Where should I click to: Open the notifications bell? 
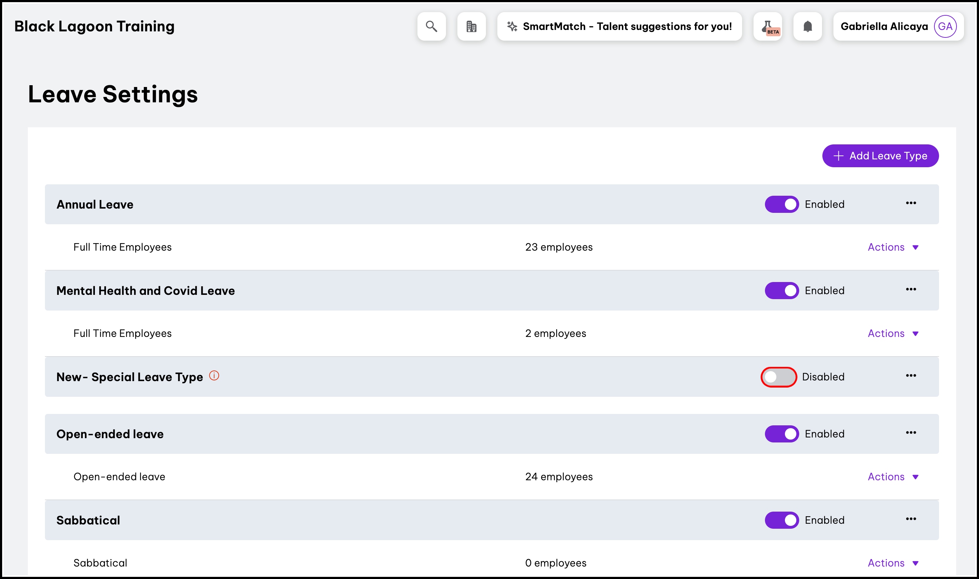pos(808,26)
